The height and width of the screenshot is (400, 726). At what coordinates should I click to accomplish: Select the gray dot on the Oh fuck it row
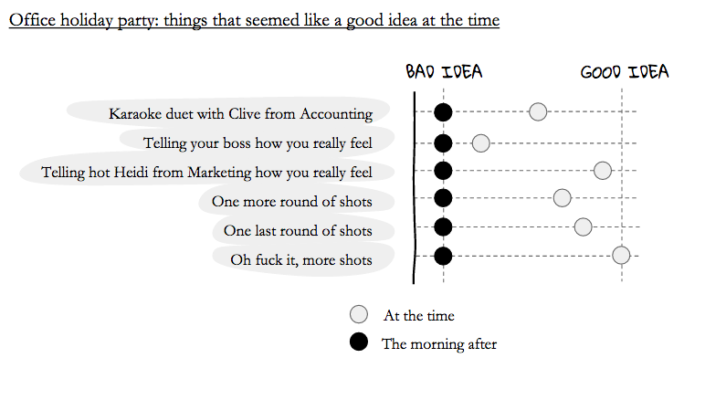click(x=621, y=255)
